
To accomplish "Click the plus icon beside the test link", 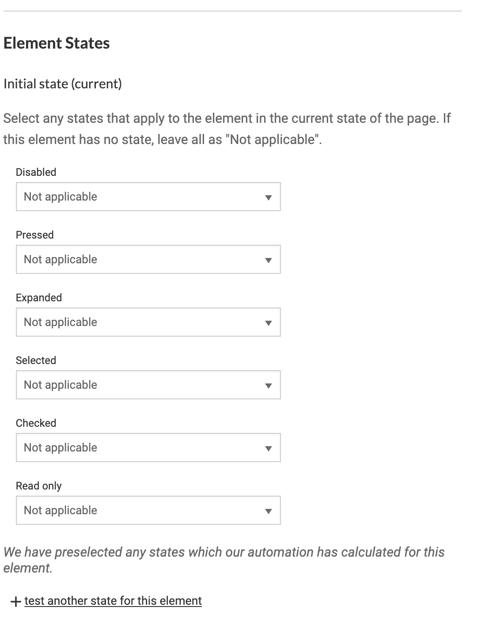I will point(16,601).
